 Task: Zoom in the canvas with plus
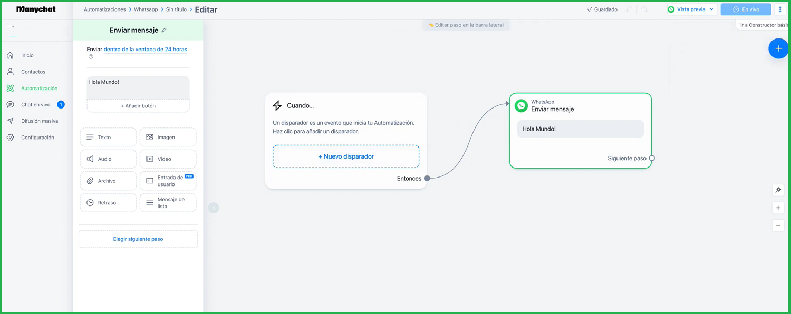click(778, 208)
